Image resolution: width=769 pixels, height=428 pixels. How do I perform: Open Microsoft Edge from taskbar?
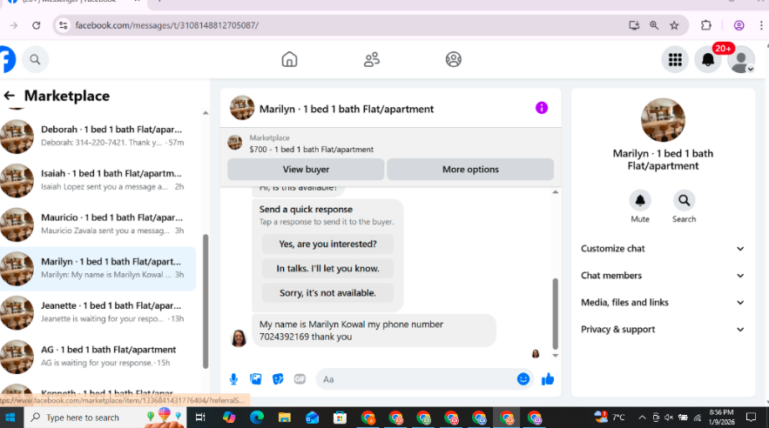pyautogui.click(x=257, y=418)
